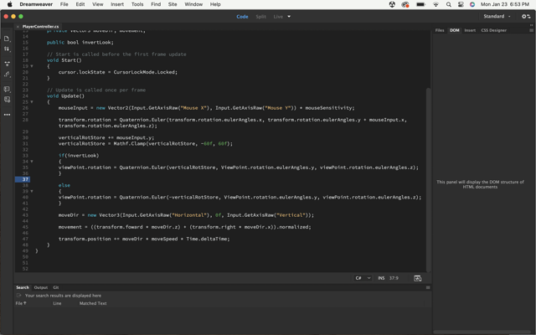
Task: Select the PlayerController.cs document tab
Action: 40,26
